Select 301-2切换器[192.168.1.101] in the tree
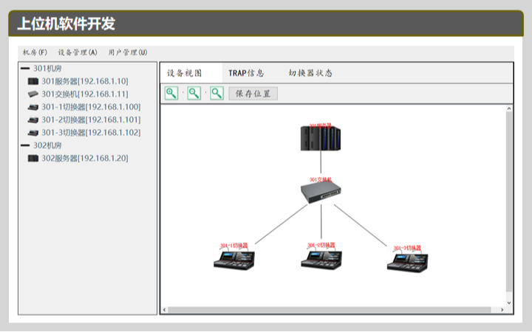532x332 pixels. (91, 120)
